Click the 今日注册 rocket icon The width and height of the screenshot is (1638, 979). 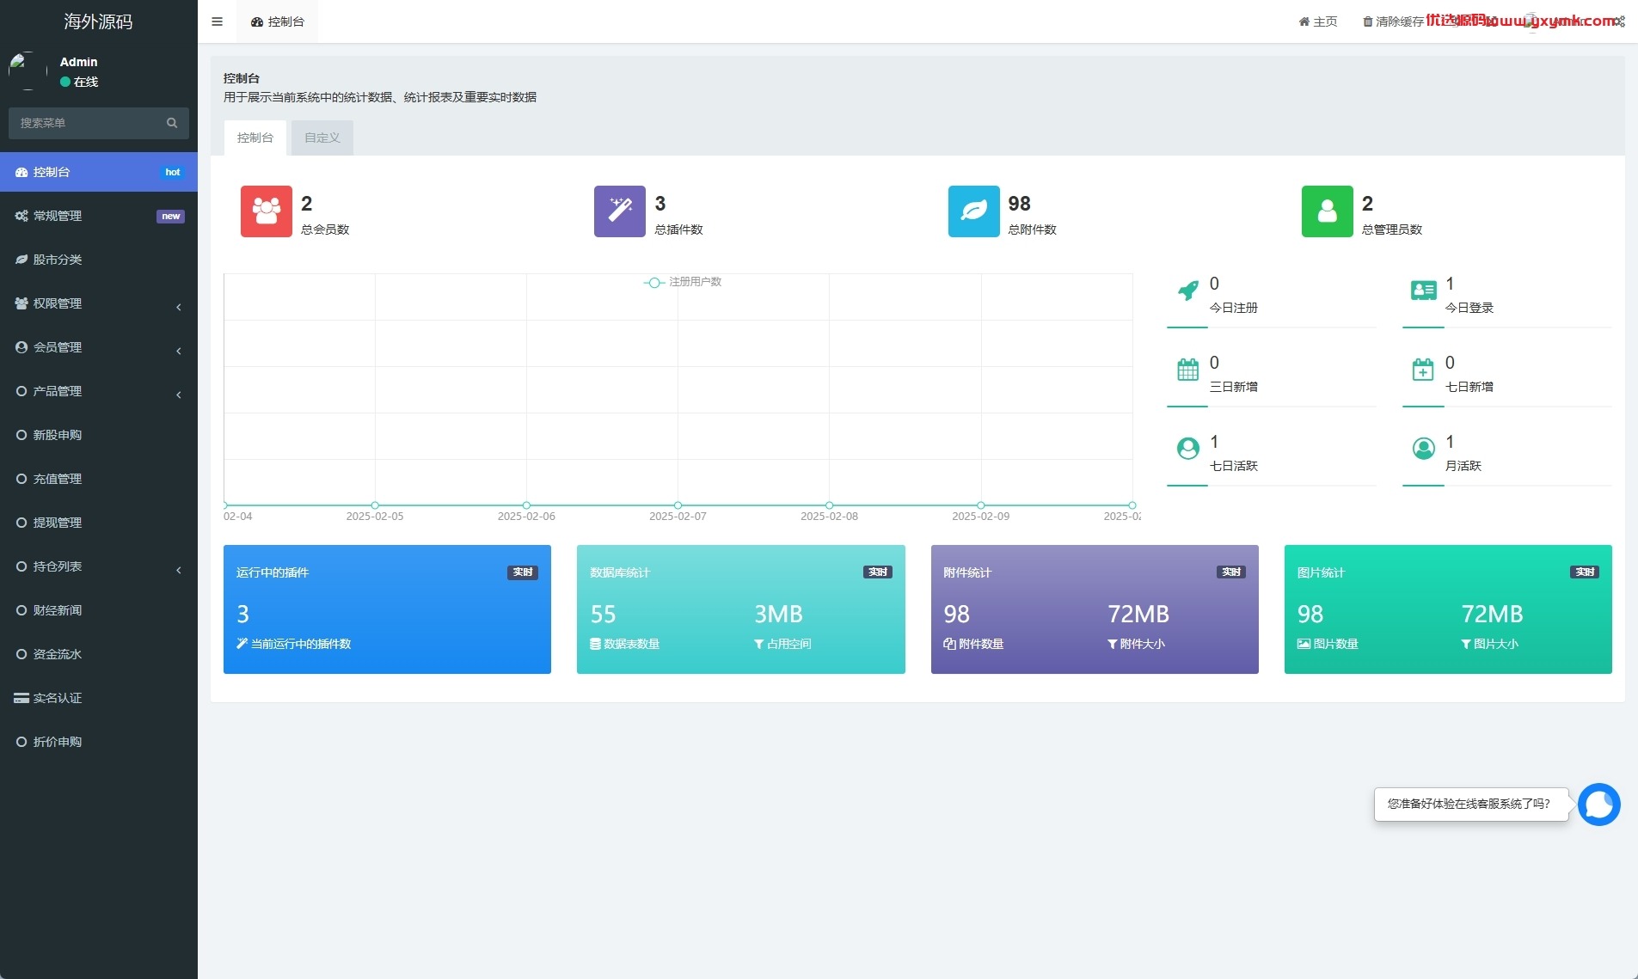tap(1188, 291)
